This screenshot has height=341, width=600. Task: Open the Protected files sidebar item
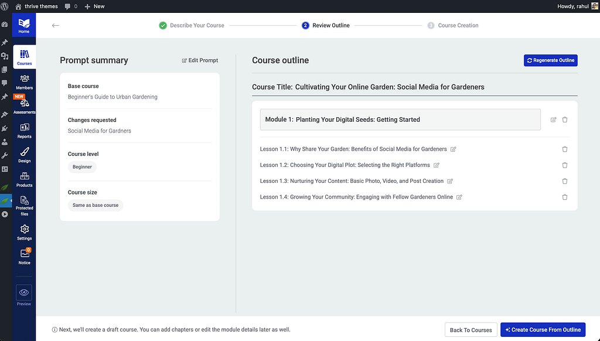click(x=24, y=204)
